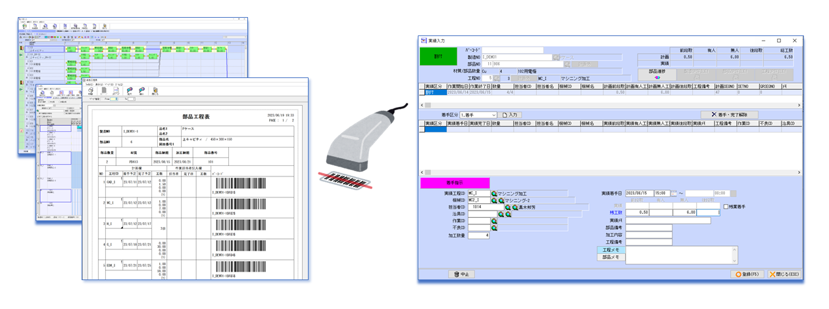829x309 pixels.
Task: Click greyed search icon beside 部品NO field
Action: pyautogui.click(x=567, y=64)
